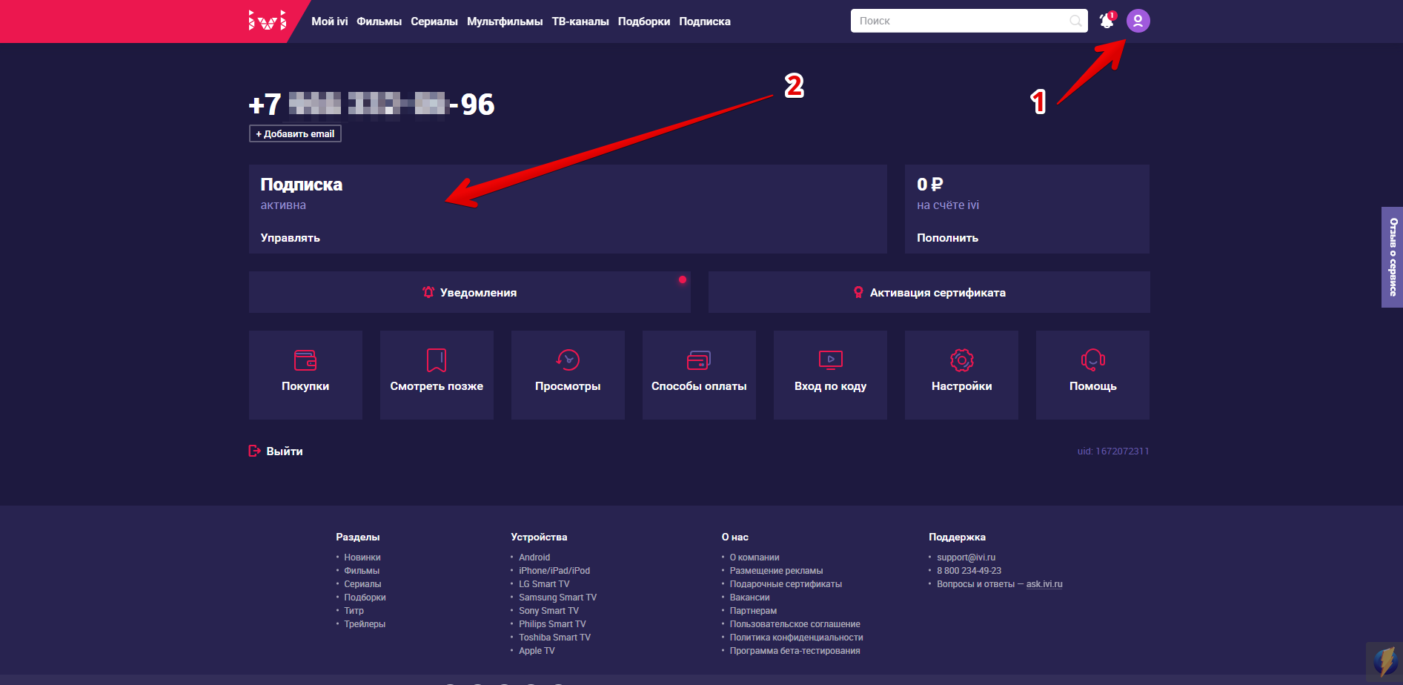Open Вакансии footer link
1403x685 pixels.
click(749, 598)
